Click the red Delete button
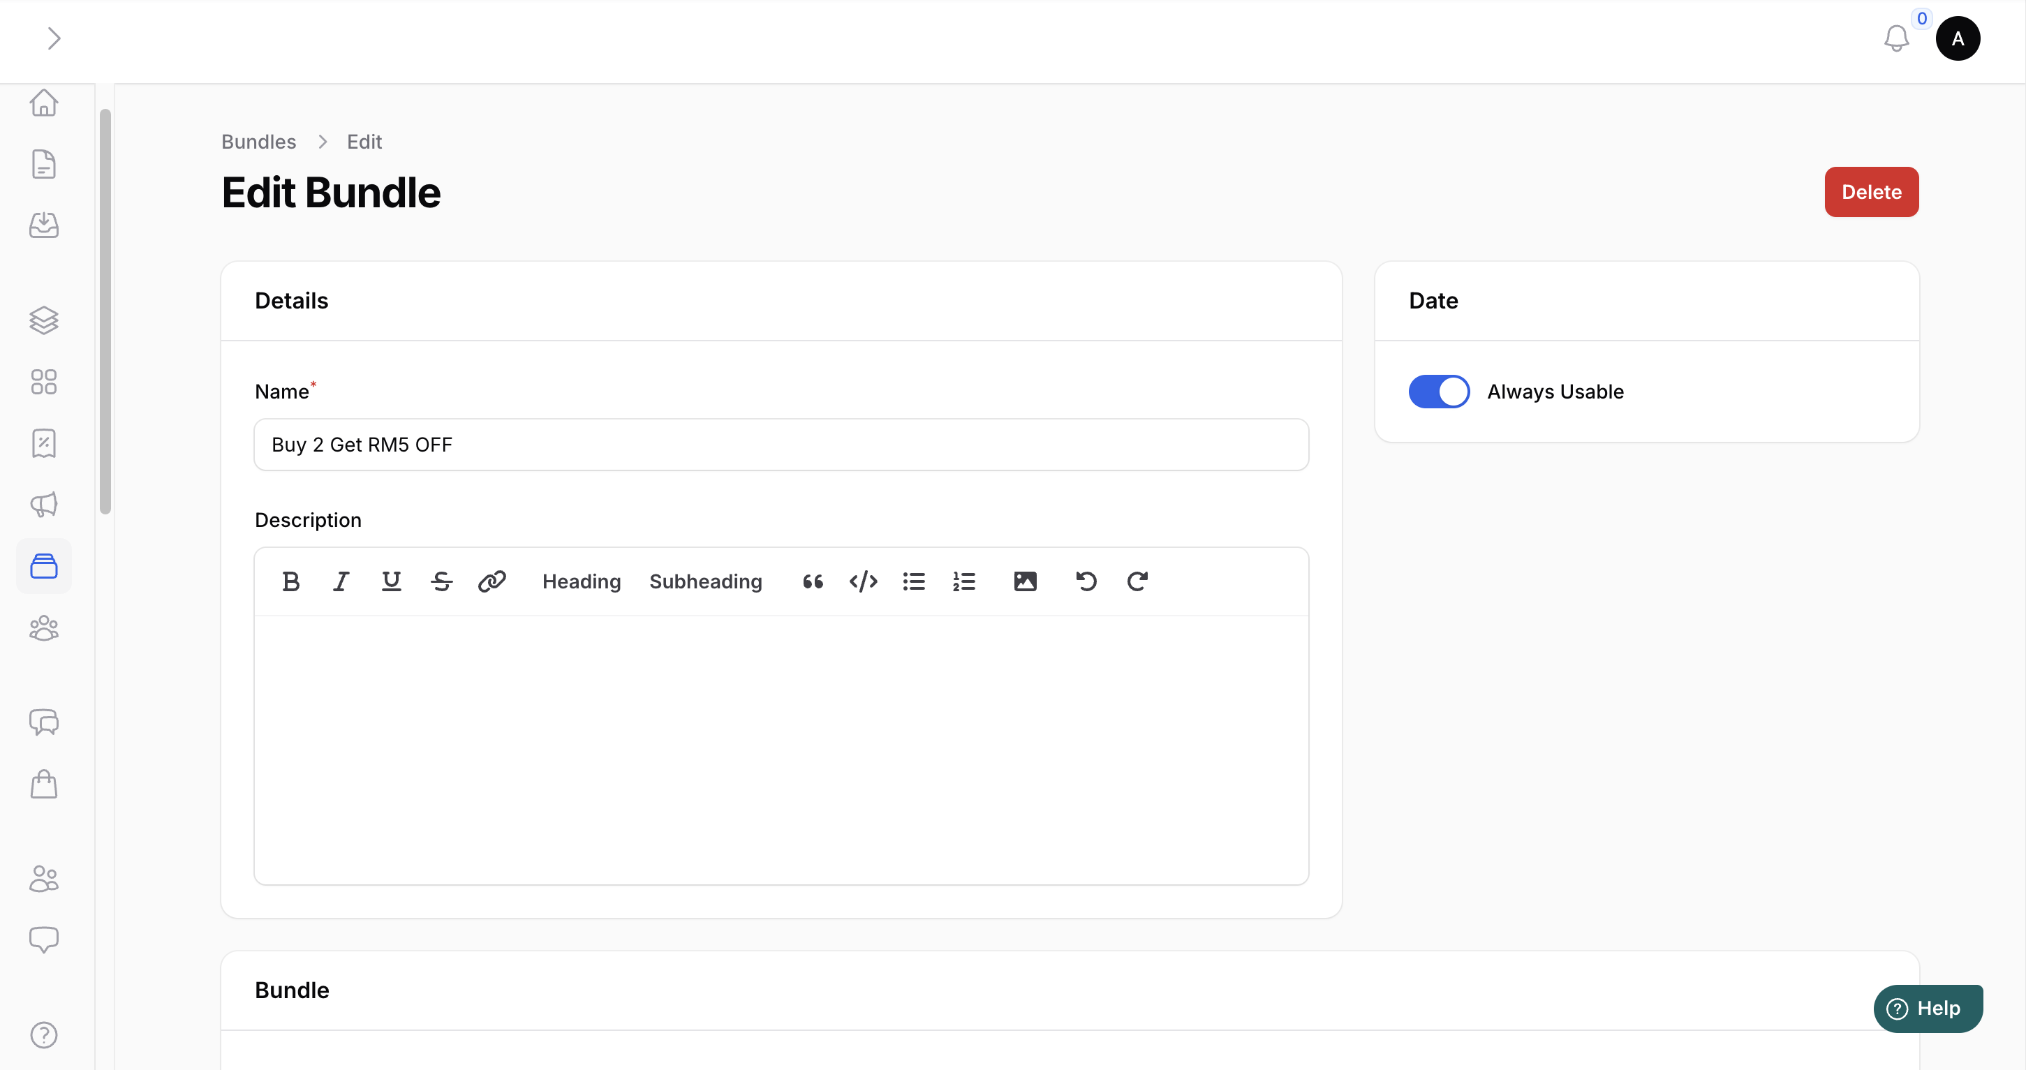The width and height of the screenshot is (2026, 1070). click(x=1871, y=192)
